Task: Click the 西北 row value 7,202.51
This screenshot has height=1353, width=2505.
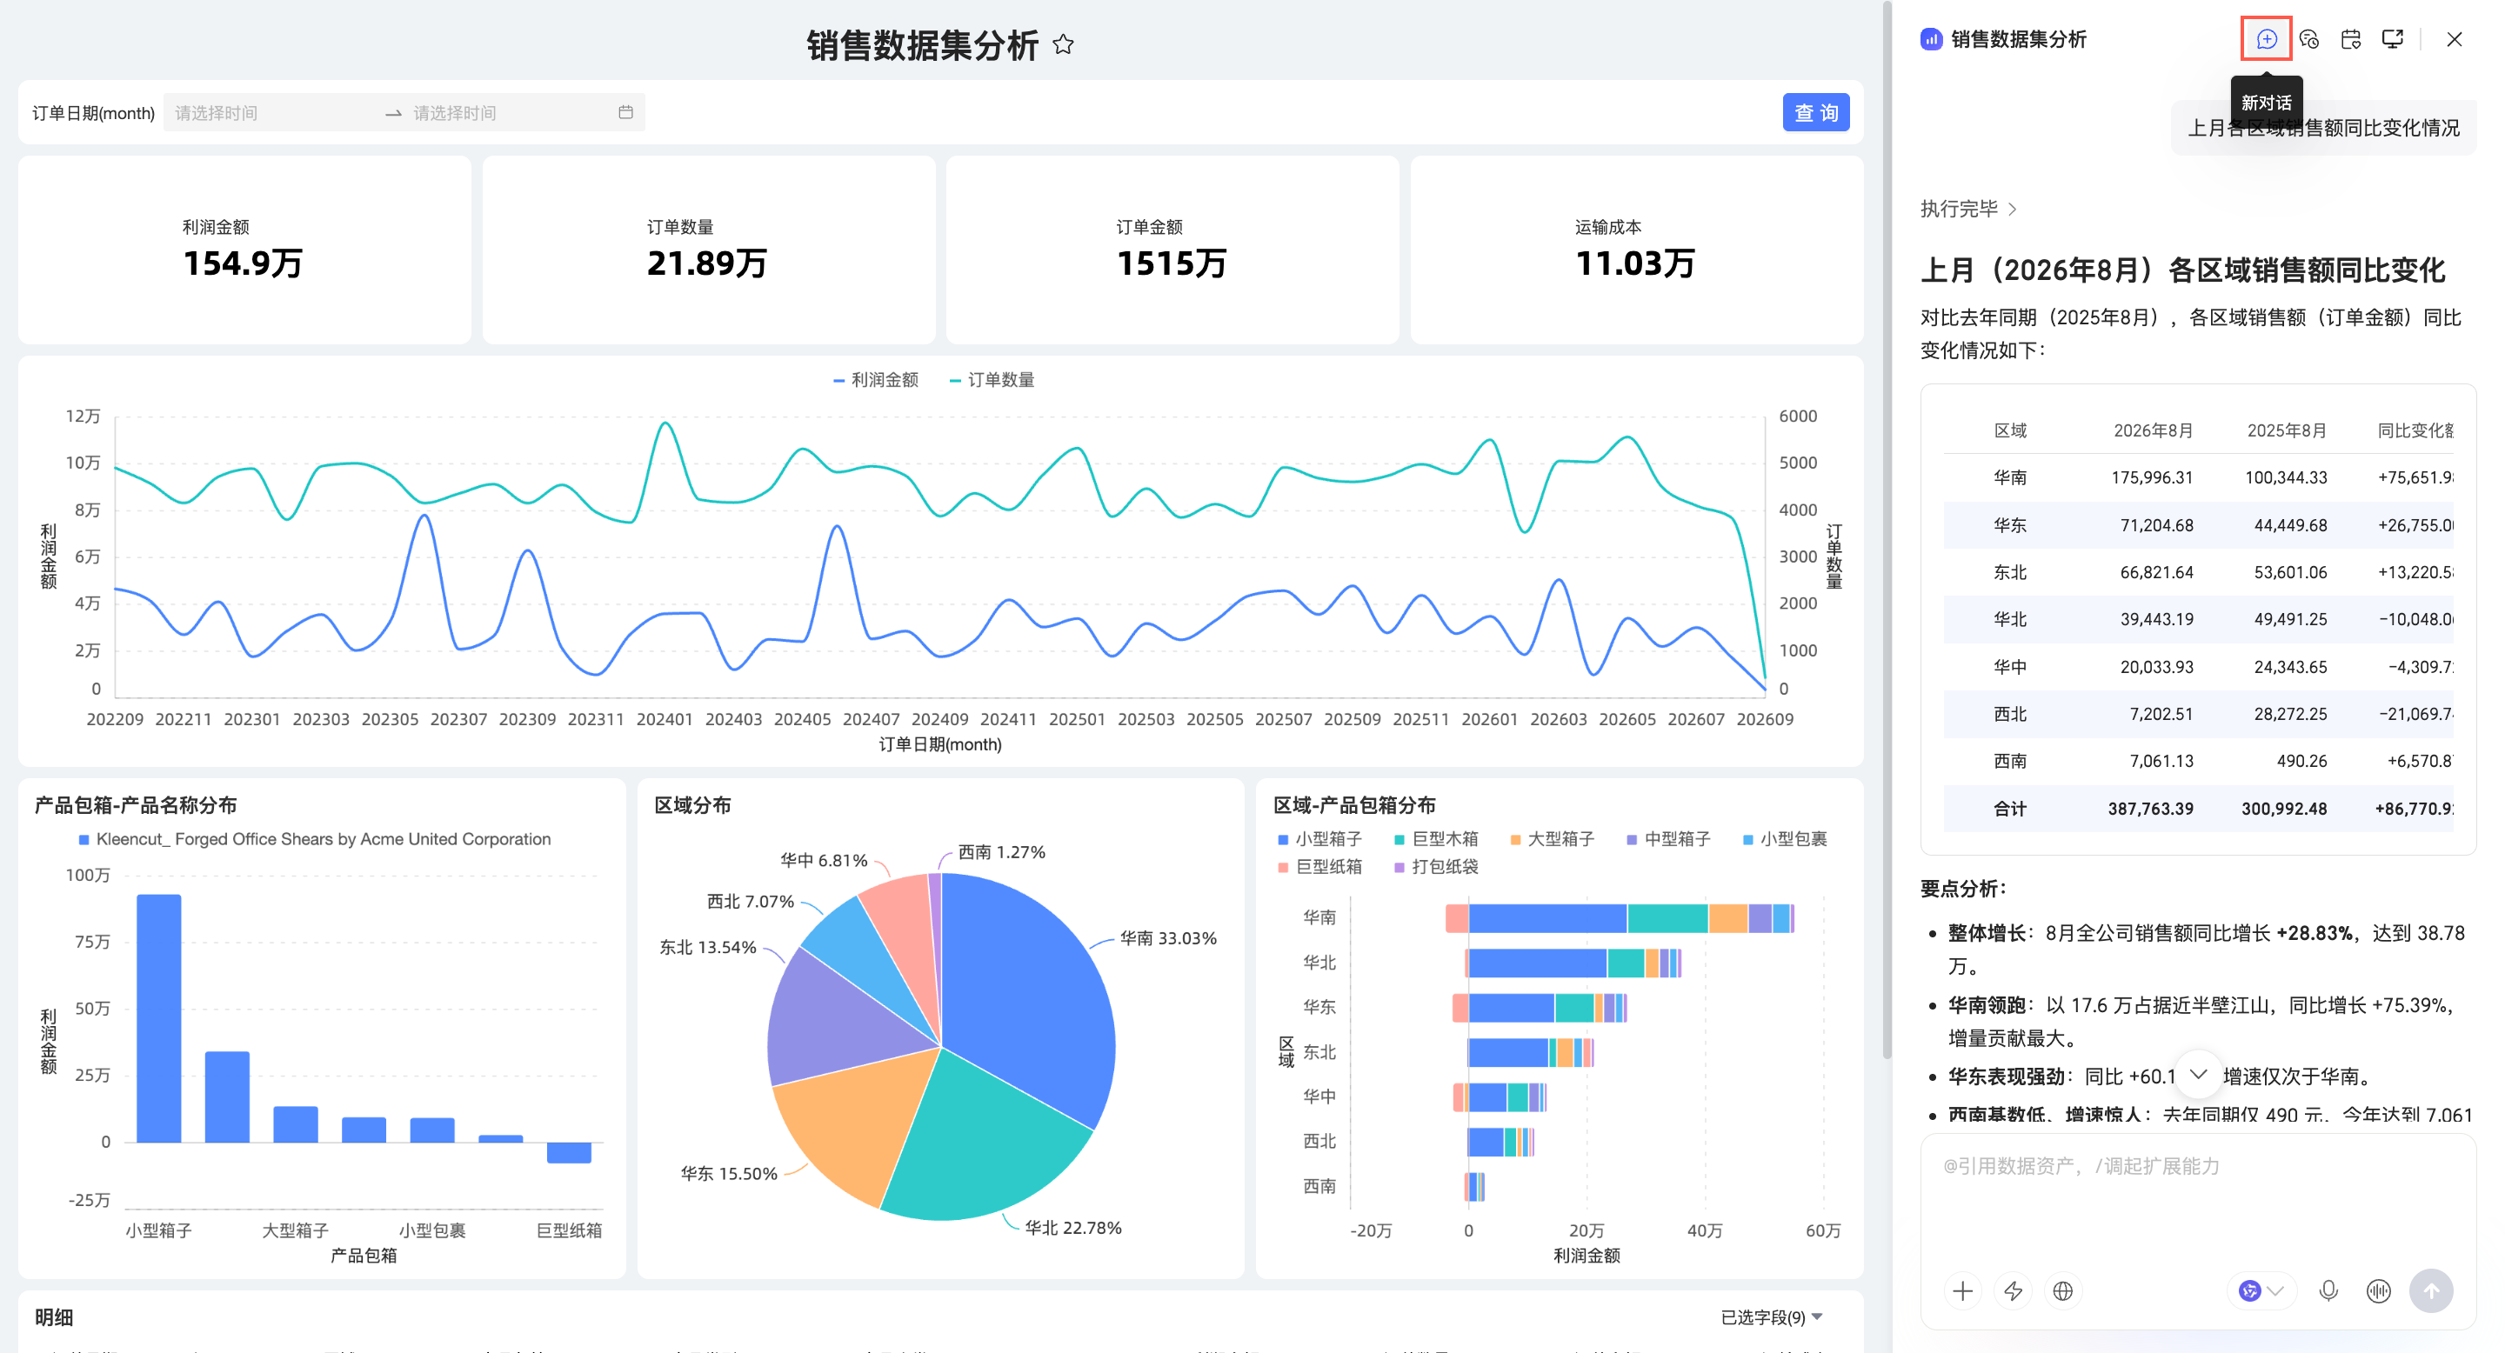Action: click(x=2161, y=713)
